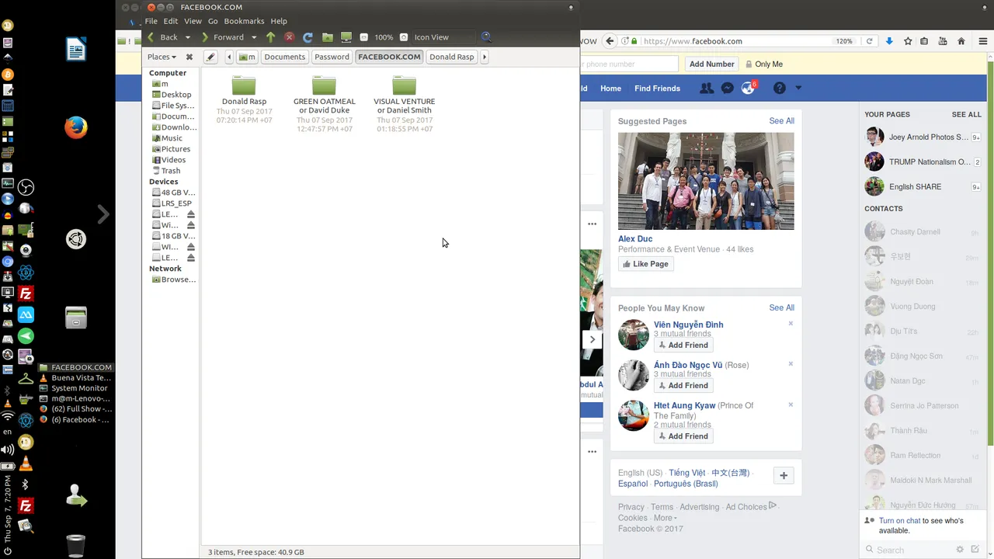Viewport: 994px width, 559px height.
Task: Bookmark this page with the star
Action: click(908, 41)
